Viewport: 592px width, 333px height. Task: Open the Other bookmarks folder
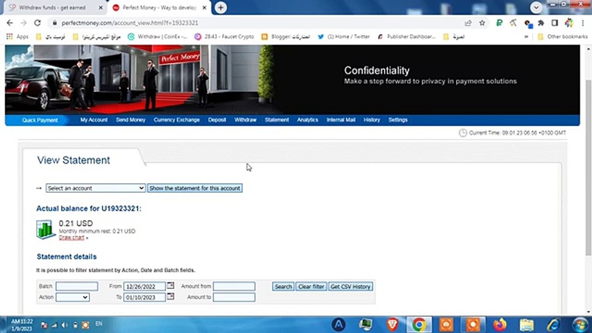[x=562, y=37]
